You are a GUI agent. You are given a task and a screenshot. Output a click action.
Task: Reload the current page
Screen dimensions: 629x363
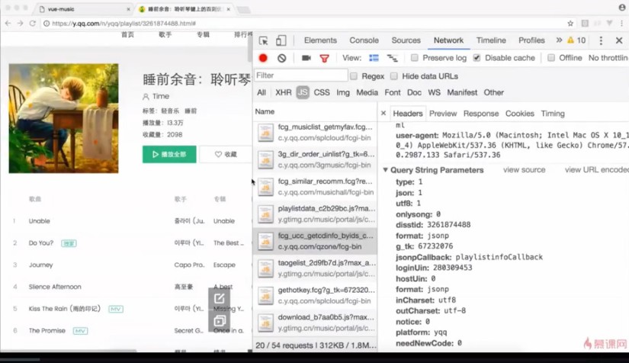point(33,24)
